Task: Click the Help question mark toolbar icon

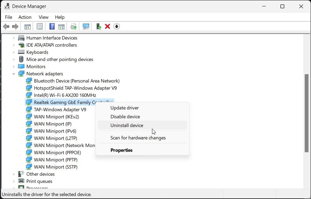Action: [x=52, y=26]
